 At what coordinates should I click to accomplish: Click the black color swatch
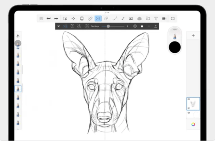[175, 47]
